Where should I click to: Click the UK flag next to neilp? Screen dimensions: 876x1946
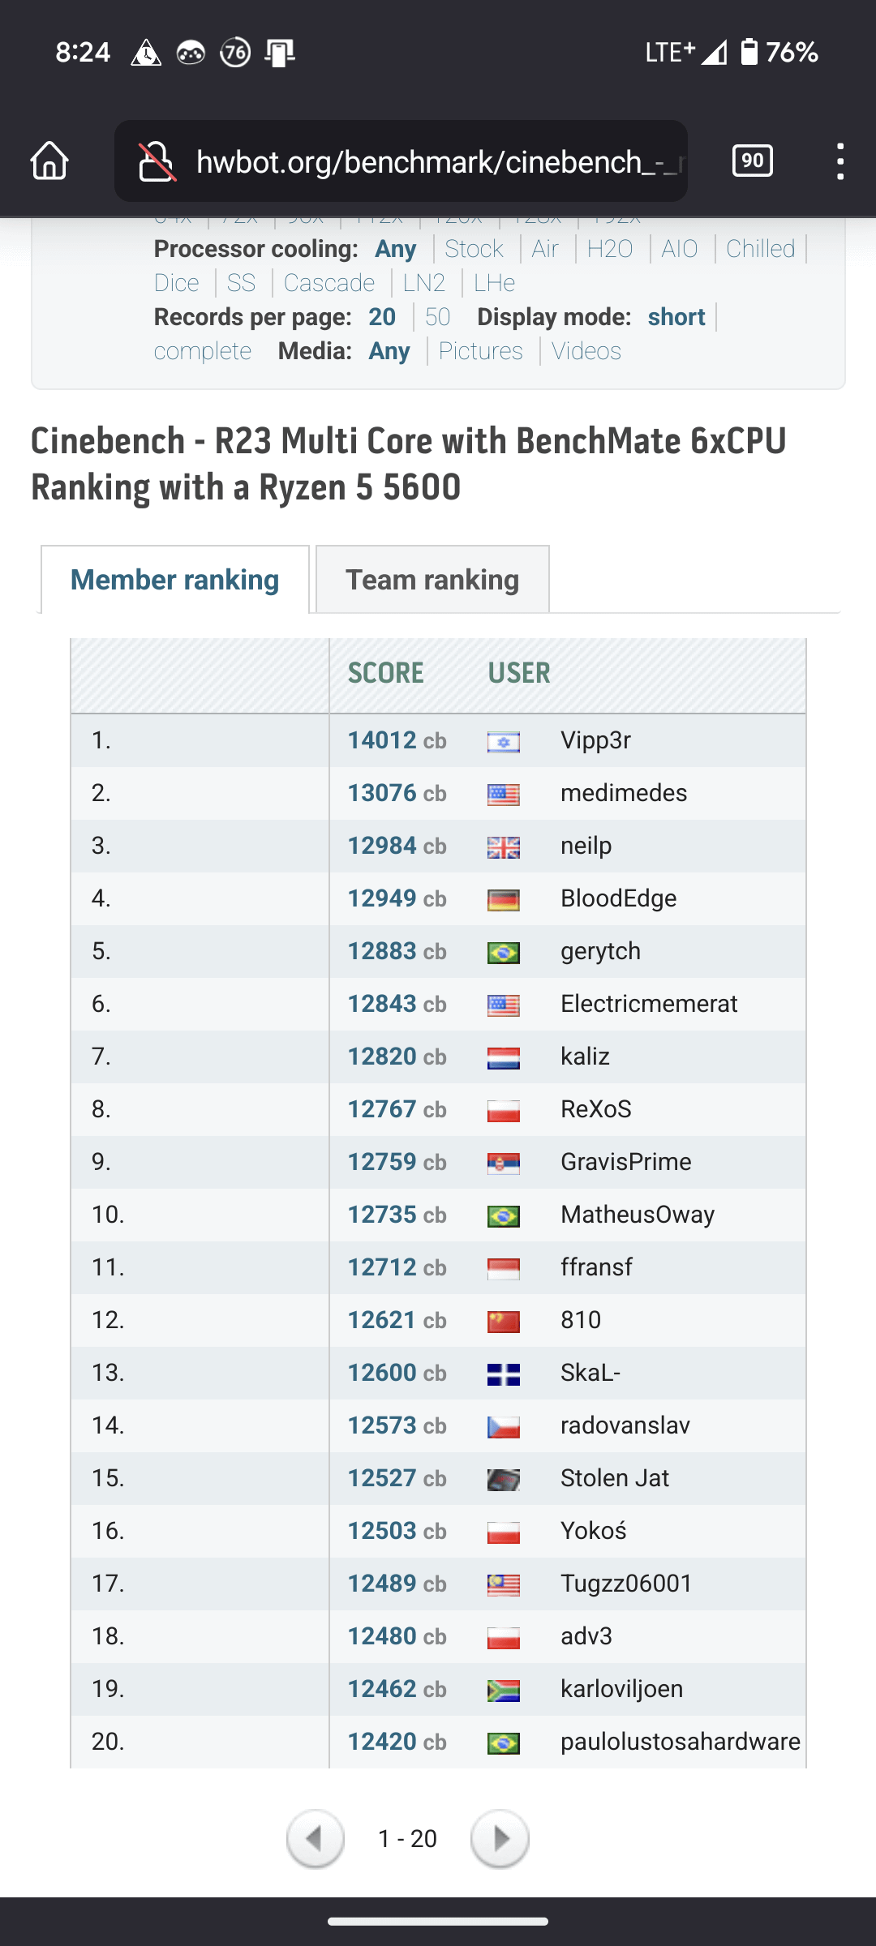(503, 847)
